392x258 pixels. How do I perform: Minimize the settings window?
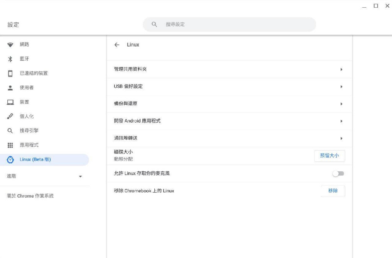364,7
